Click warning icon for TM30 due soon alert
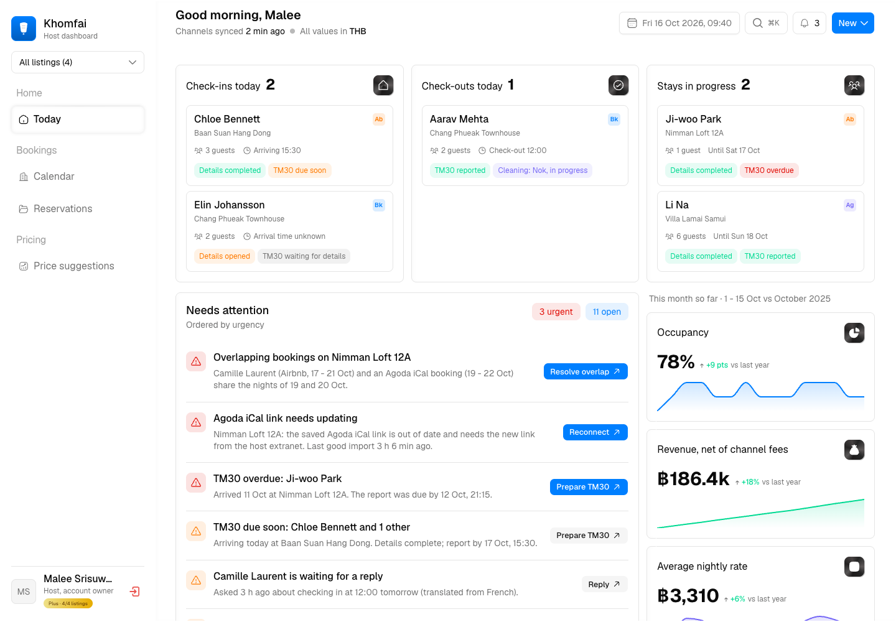Viewport: 896px width, 622px height. 196,531
